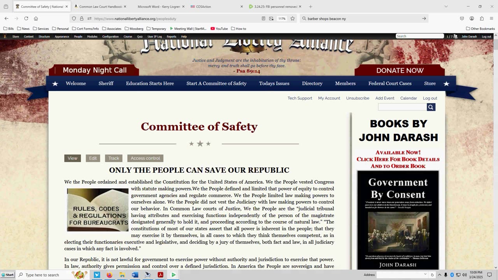Open the My Account link

[329, 98]
